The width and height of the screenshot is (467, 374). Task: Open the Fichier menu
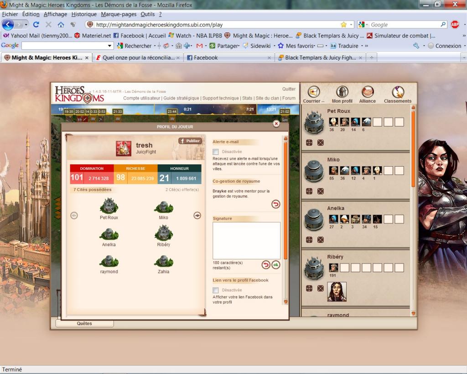[10, 14]
